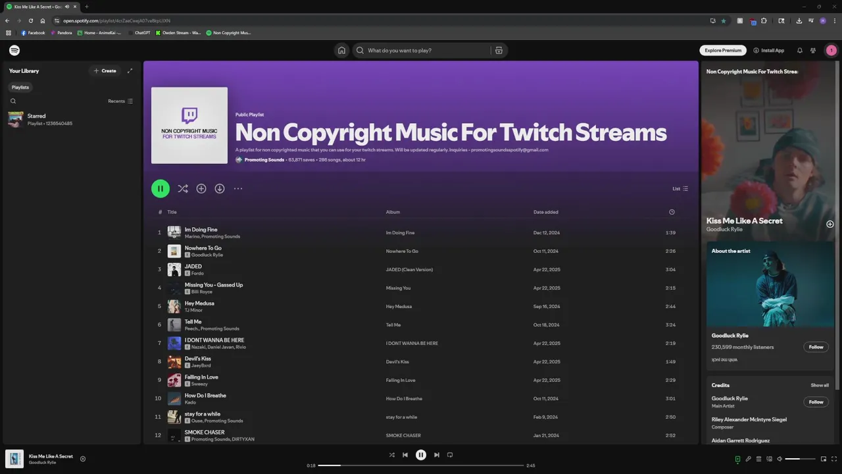Select the song SMOKE CHASER
This screenshot has height=474, width=842.
coord(205,433)
